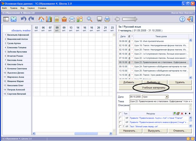Check the 'мягкого знака в форме 2 лица' box
Screen dimensions: 196x141
coord(120,122)
